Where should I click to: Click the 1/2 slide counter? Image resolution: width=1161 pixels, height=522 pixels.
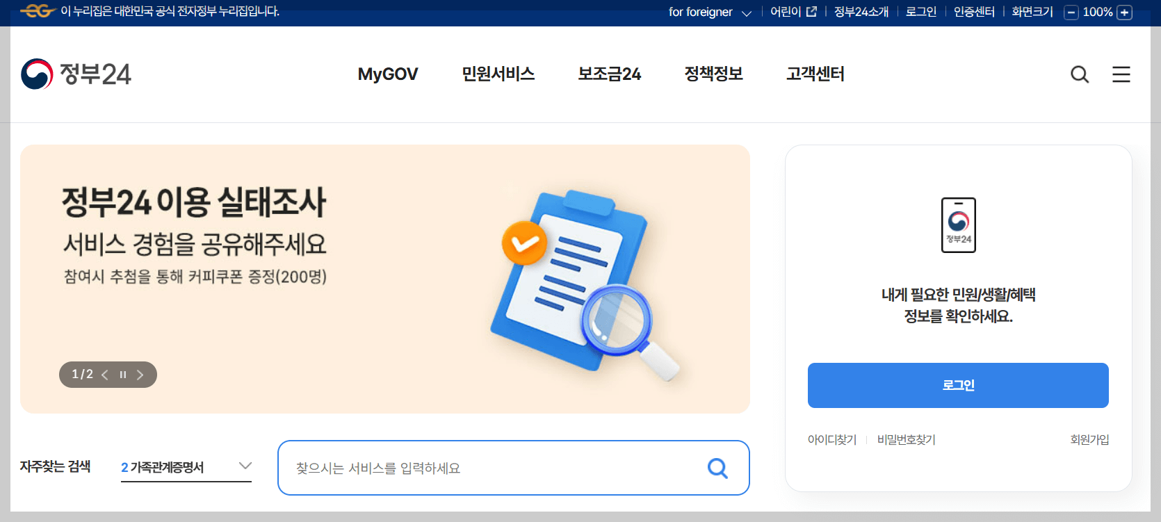[x=82, y=375]
